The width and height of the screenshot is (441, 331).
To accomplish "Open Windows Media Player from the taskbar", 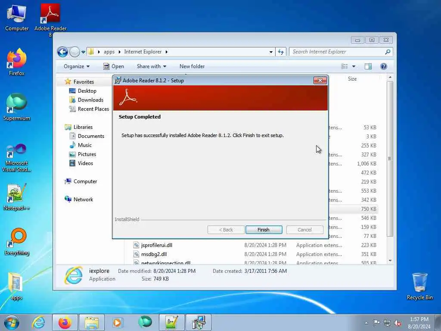I will (118, 322).
